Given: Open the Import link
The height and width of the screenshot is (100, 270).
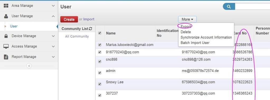Looking at the screenshot, I should coord(89,19).
